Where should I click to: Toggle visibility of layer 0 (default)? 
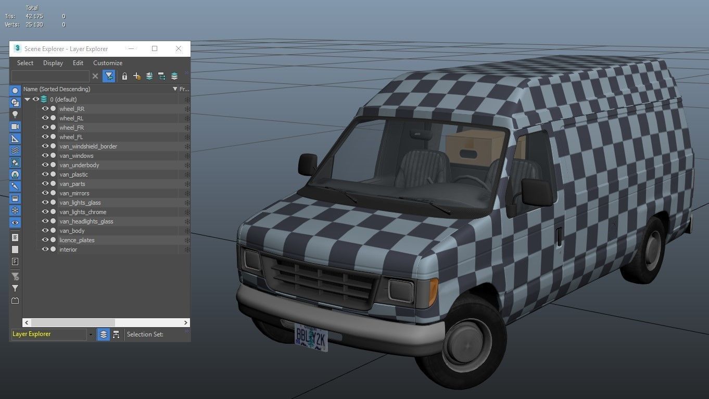coord(36,99)
